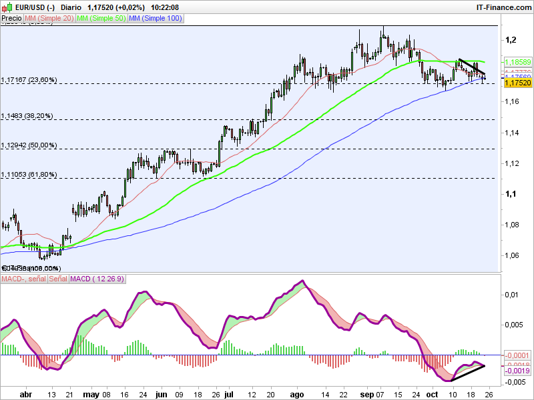Select the Precio indicator tab
Screen dimensions: 534x400
coord(11,19)
